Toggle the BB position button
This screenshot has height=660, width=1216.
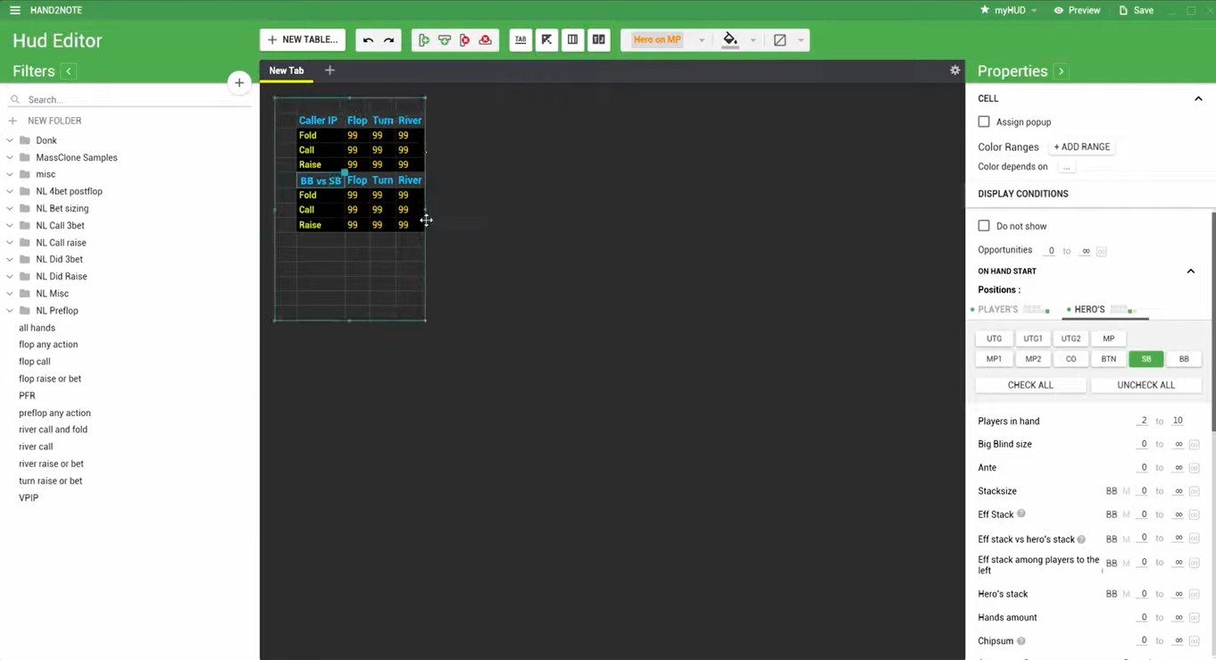pyautogui.click(x=1184, y=359)
